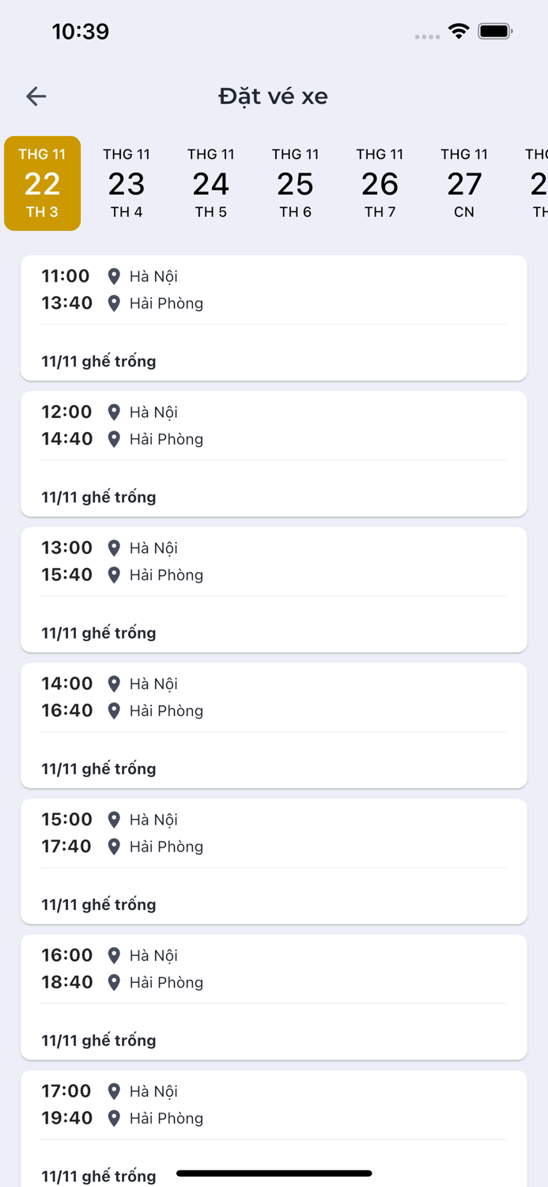Tap the location pin beside 14:00 Hà Nội

[x=114, y=683]
